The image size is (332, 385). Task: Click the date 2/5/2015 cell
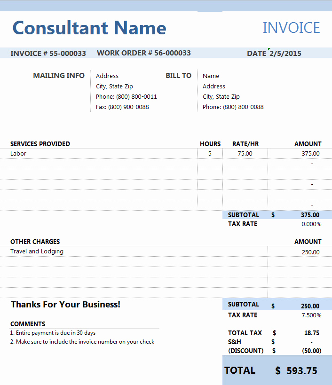(x=285, y=53)
